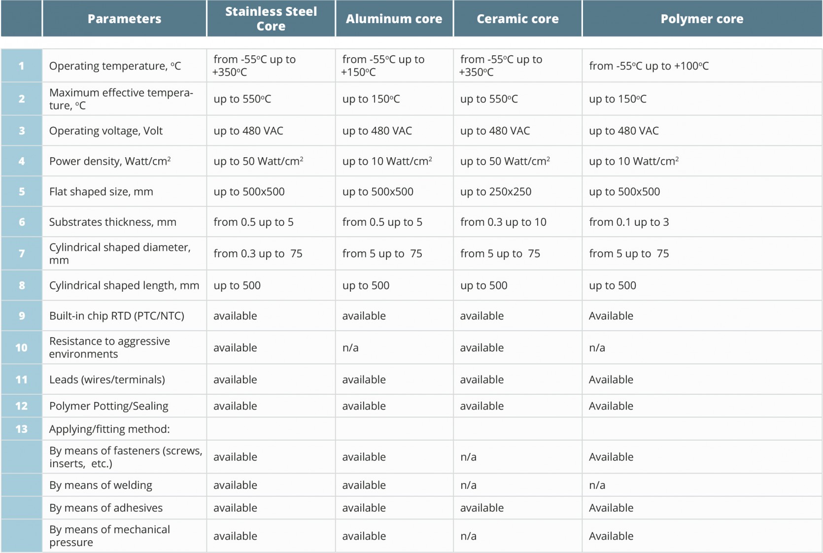Click the Polymer Potting/Sealing parameter label

[x=109, y=406]
